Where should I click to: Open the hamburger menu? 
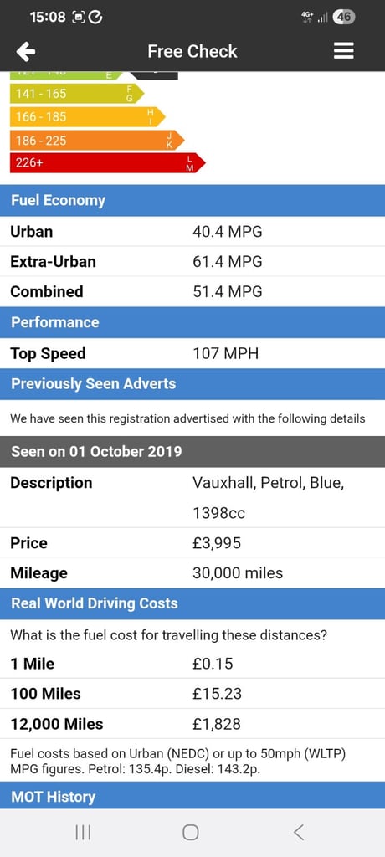[x=344, y=51]
